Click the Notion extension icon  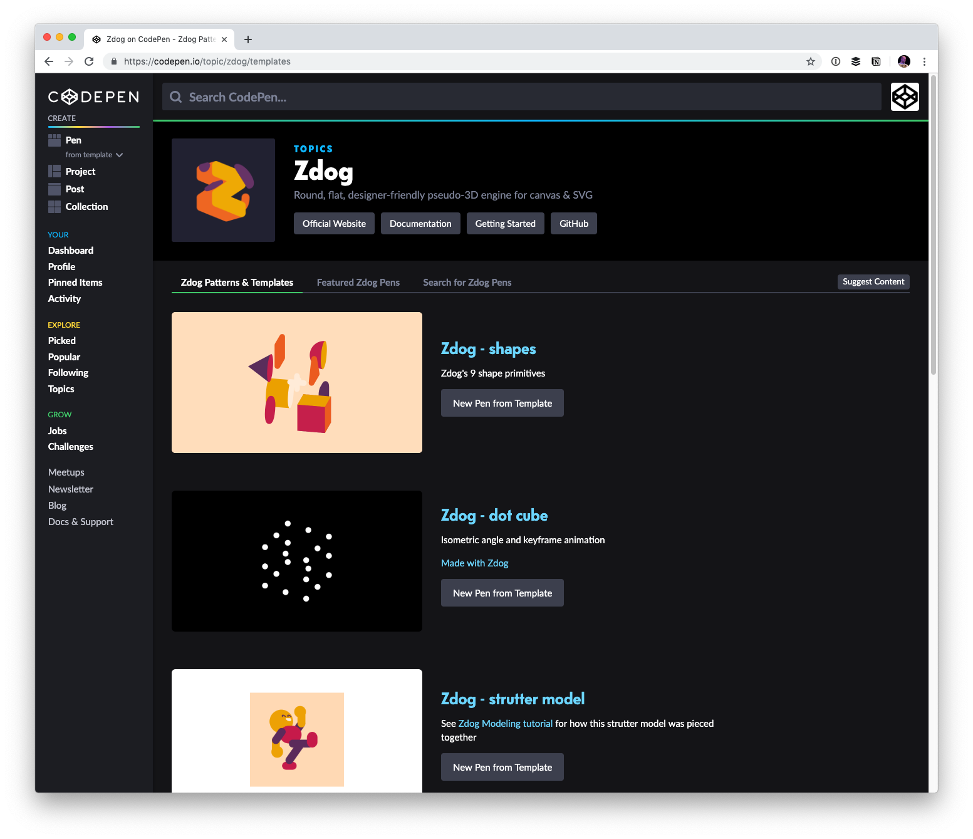tap(876, 61)
